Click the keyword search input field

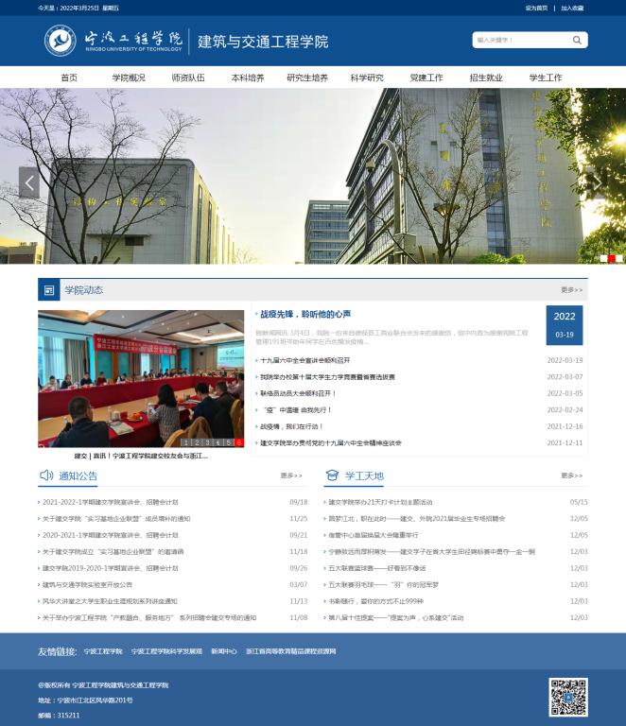click(520, 41)
